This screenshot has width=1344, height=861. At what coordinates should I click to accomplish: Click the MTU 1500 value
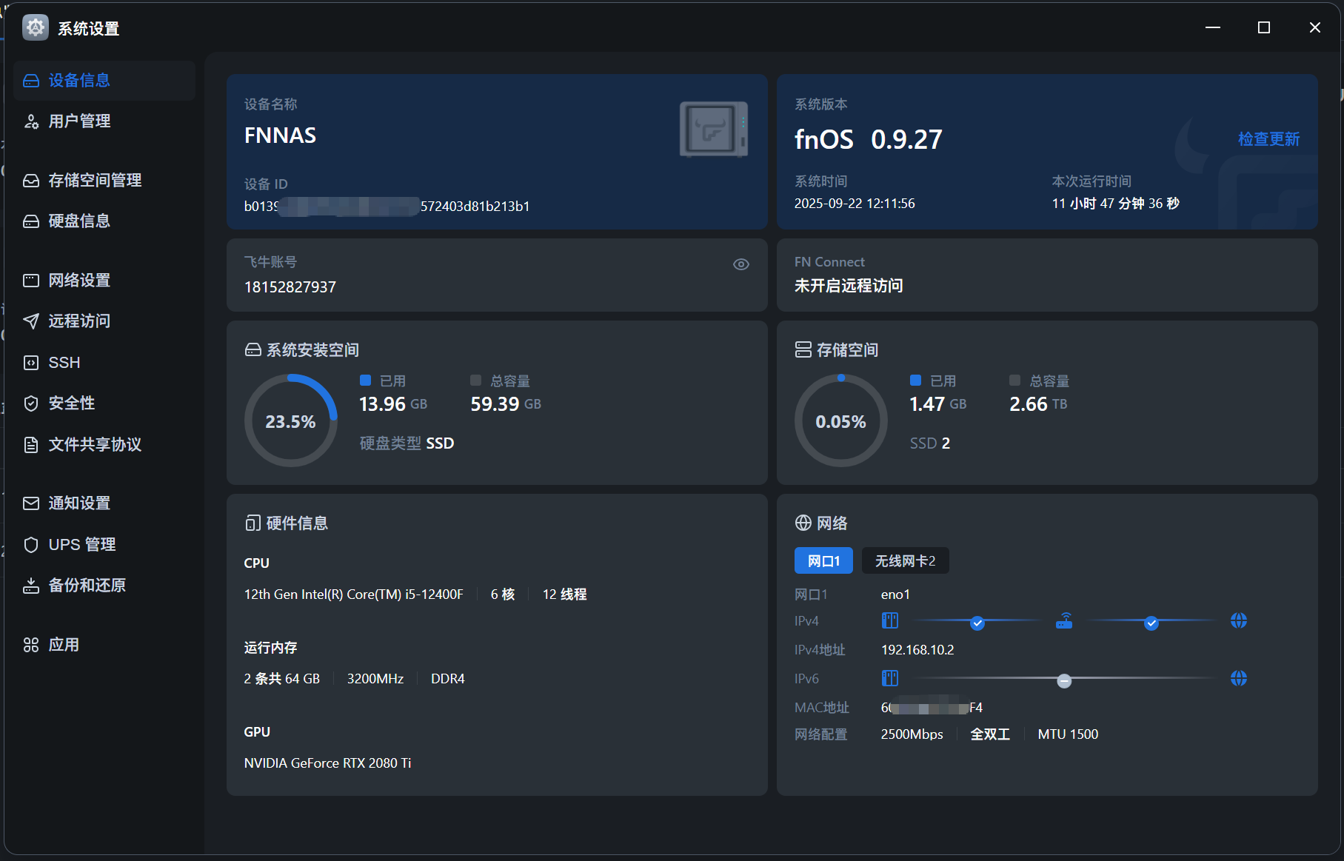pyautogui.click(x=1068, y=734)
